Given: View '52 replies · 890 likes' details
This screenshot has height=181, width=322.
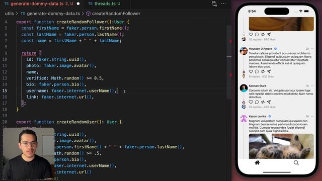Looking at the screenshot, I should (x=262, y=39).
